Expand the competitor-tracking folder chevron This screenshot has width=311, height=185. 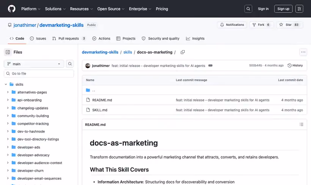pyautogui.click(x=8, y=123)
